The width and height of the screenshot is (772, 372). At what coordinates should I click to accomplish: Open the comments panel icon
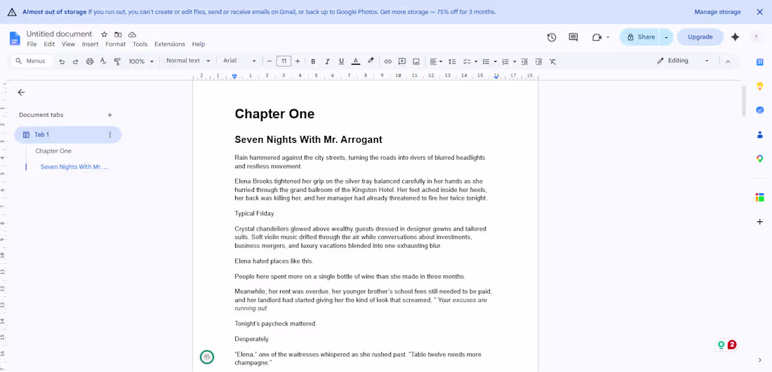tap(573, 37)
